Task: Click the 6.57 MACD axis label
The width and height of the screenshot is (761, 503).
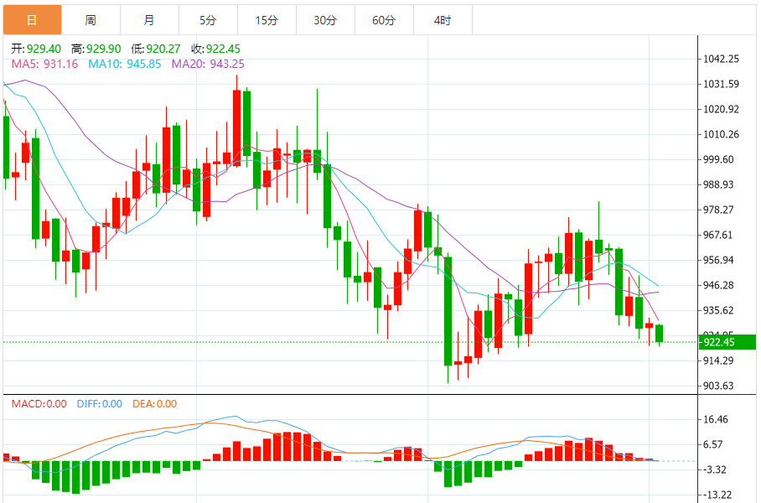Action: (713, 445)
